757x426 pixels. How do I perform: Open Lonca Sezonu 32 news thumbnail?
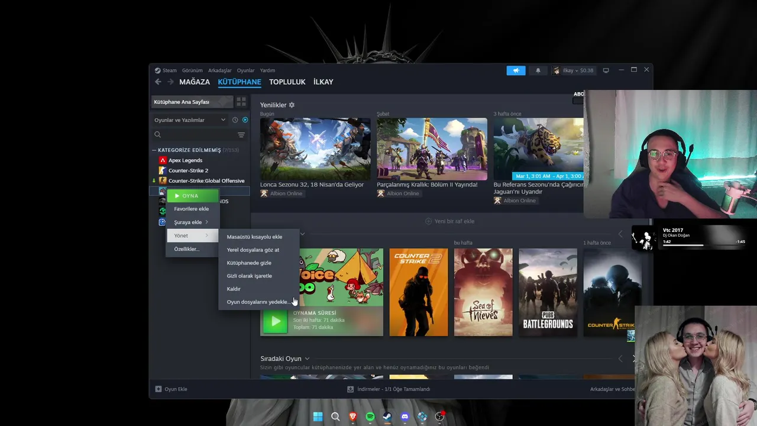point(315,149)
